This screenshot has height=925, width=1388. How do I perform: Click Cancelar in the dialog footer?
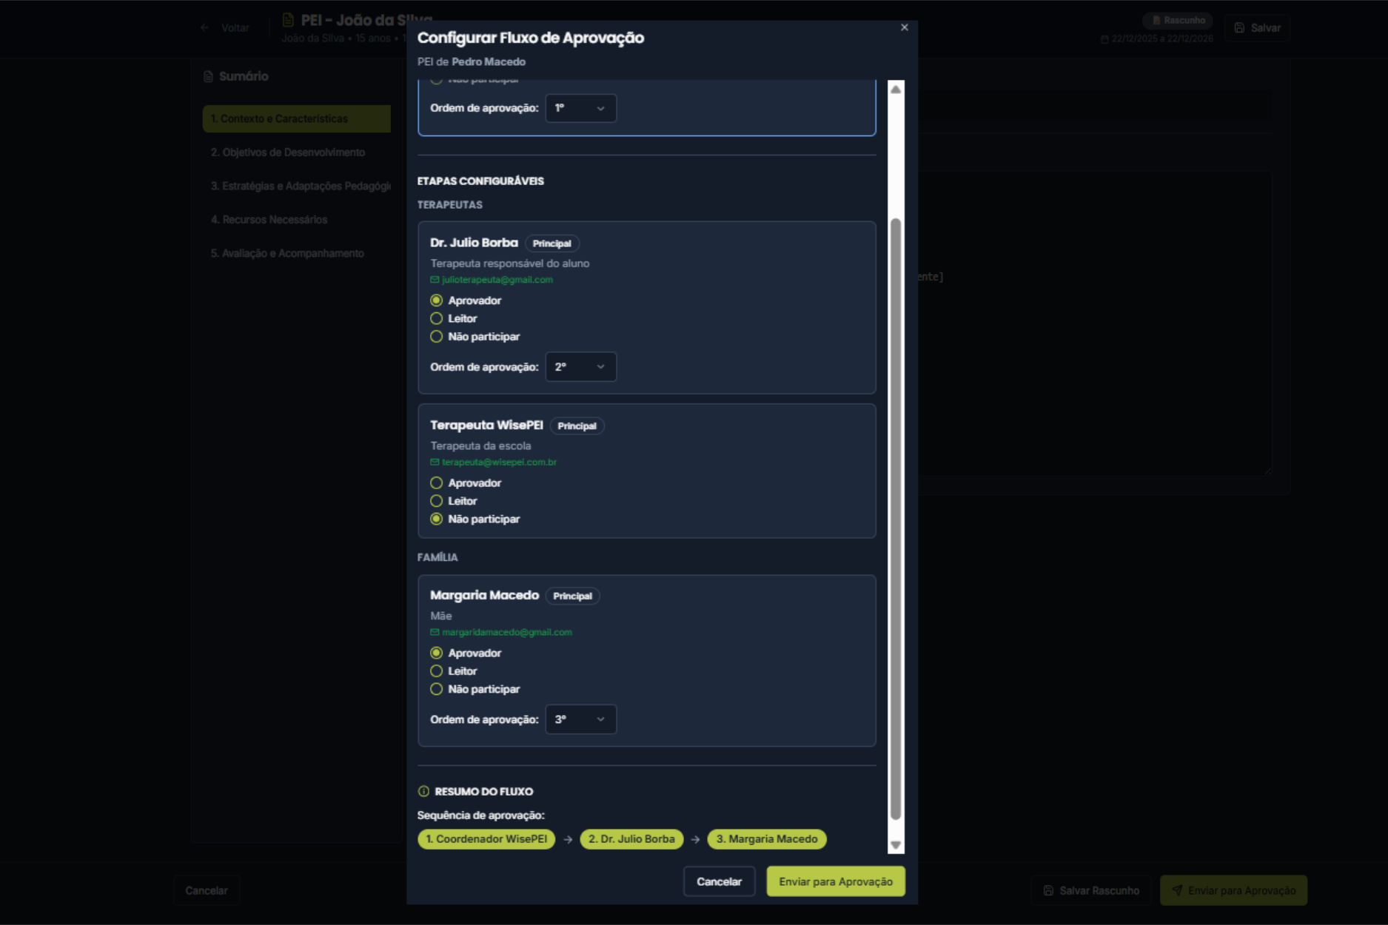[719, 881]
